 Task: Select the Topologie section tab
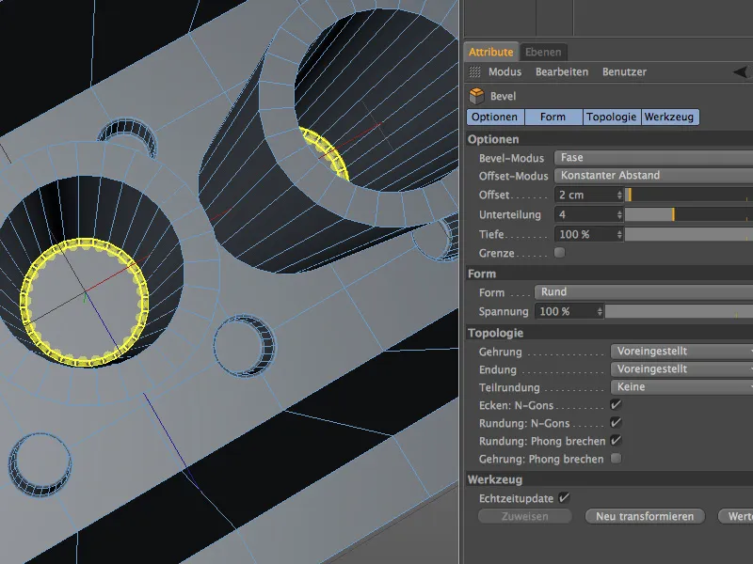tap(611, 117)
